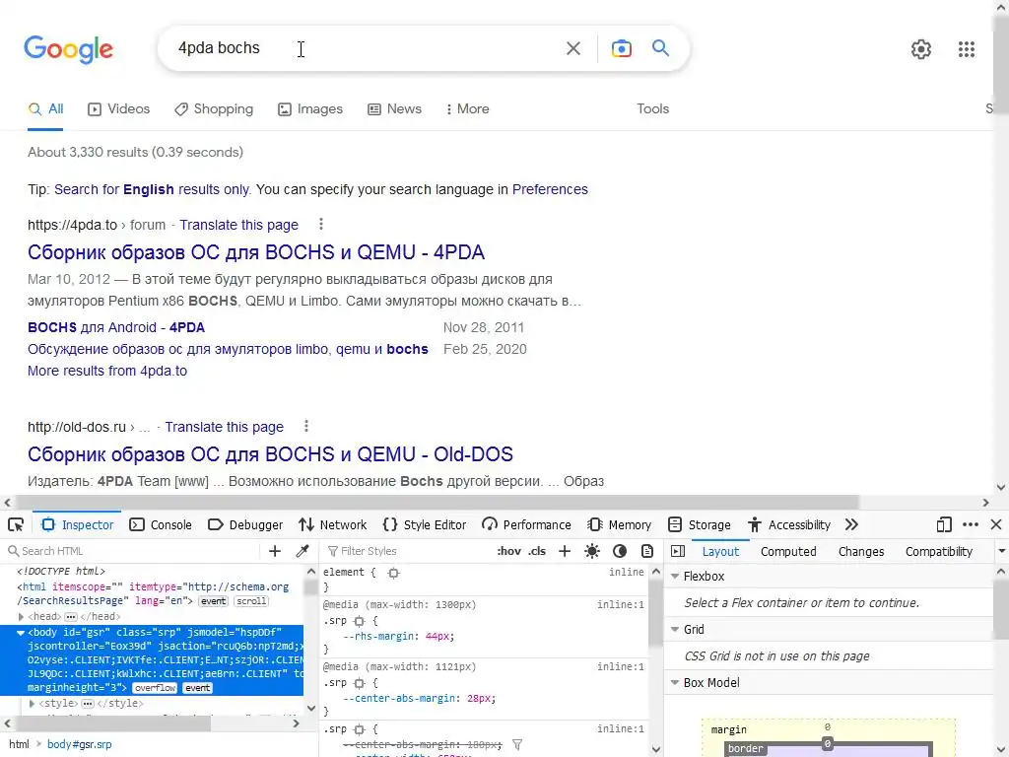Focus the Filter Styles field
This screenshot has width=1009, height=757.
tap(405, 551)
